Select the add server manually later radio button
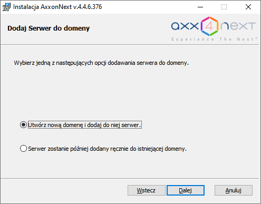 pyautogui.click(x=23, y=149)
